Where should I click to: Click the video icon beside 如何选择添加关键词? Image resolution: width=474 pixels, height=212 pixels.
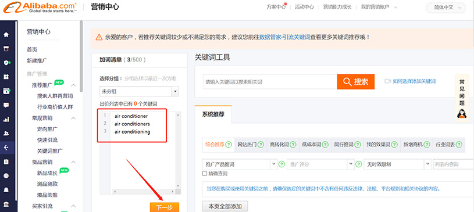tap(387, 81)
